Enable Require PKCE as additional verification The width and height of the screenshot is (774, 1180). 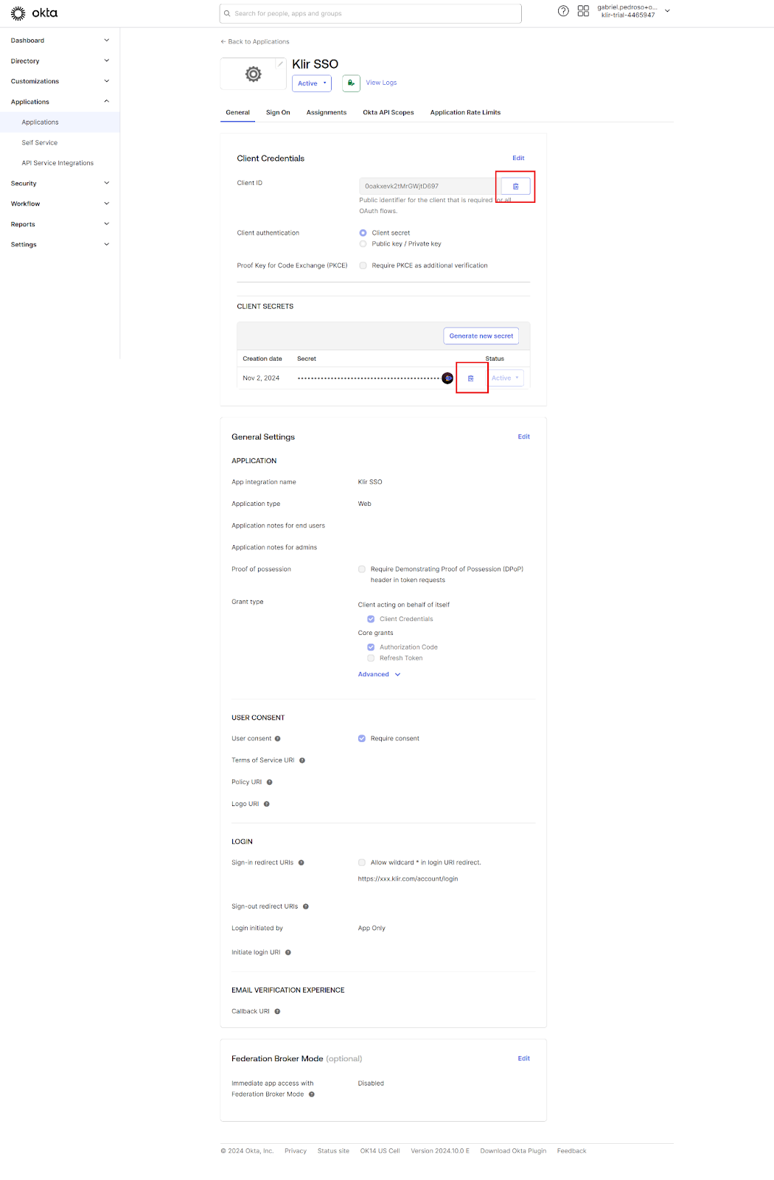pos(363,265)
